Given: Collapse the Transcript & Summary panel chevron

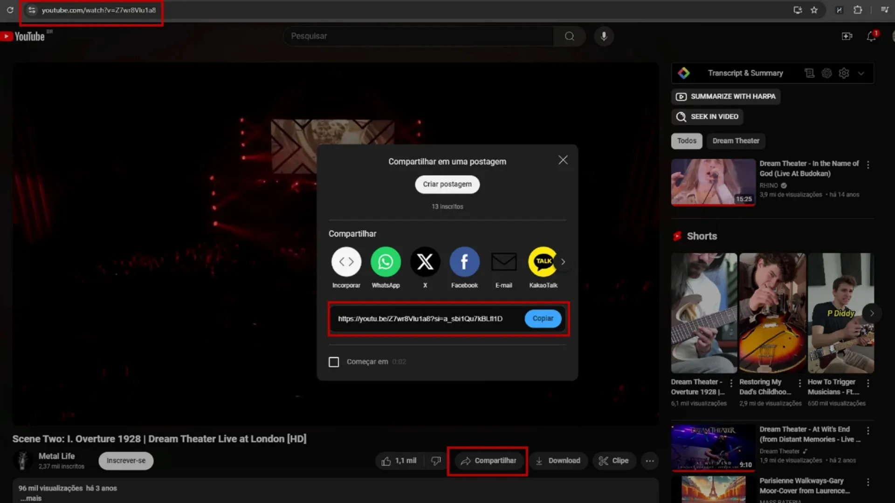Looking at the screenshot, I should 861,73.
